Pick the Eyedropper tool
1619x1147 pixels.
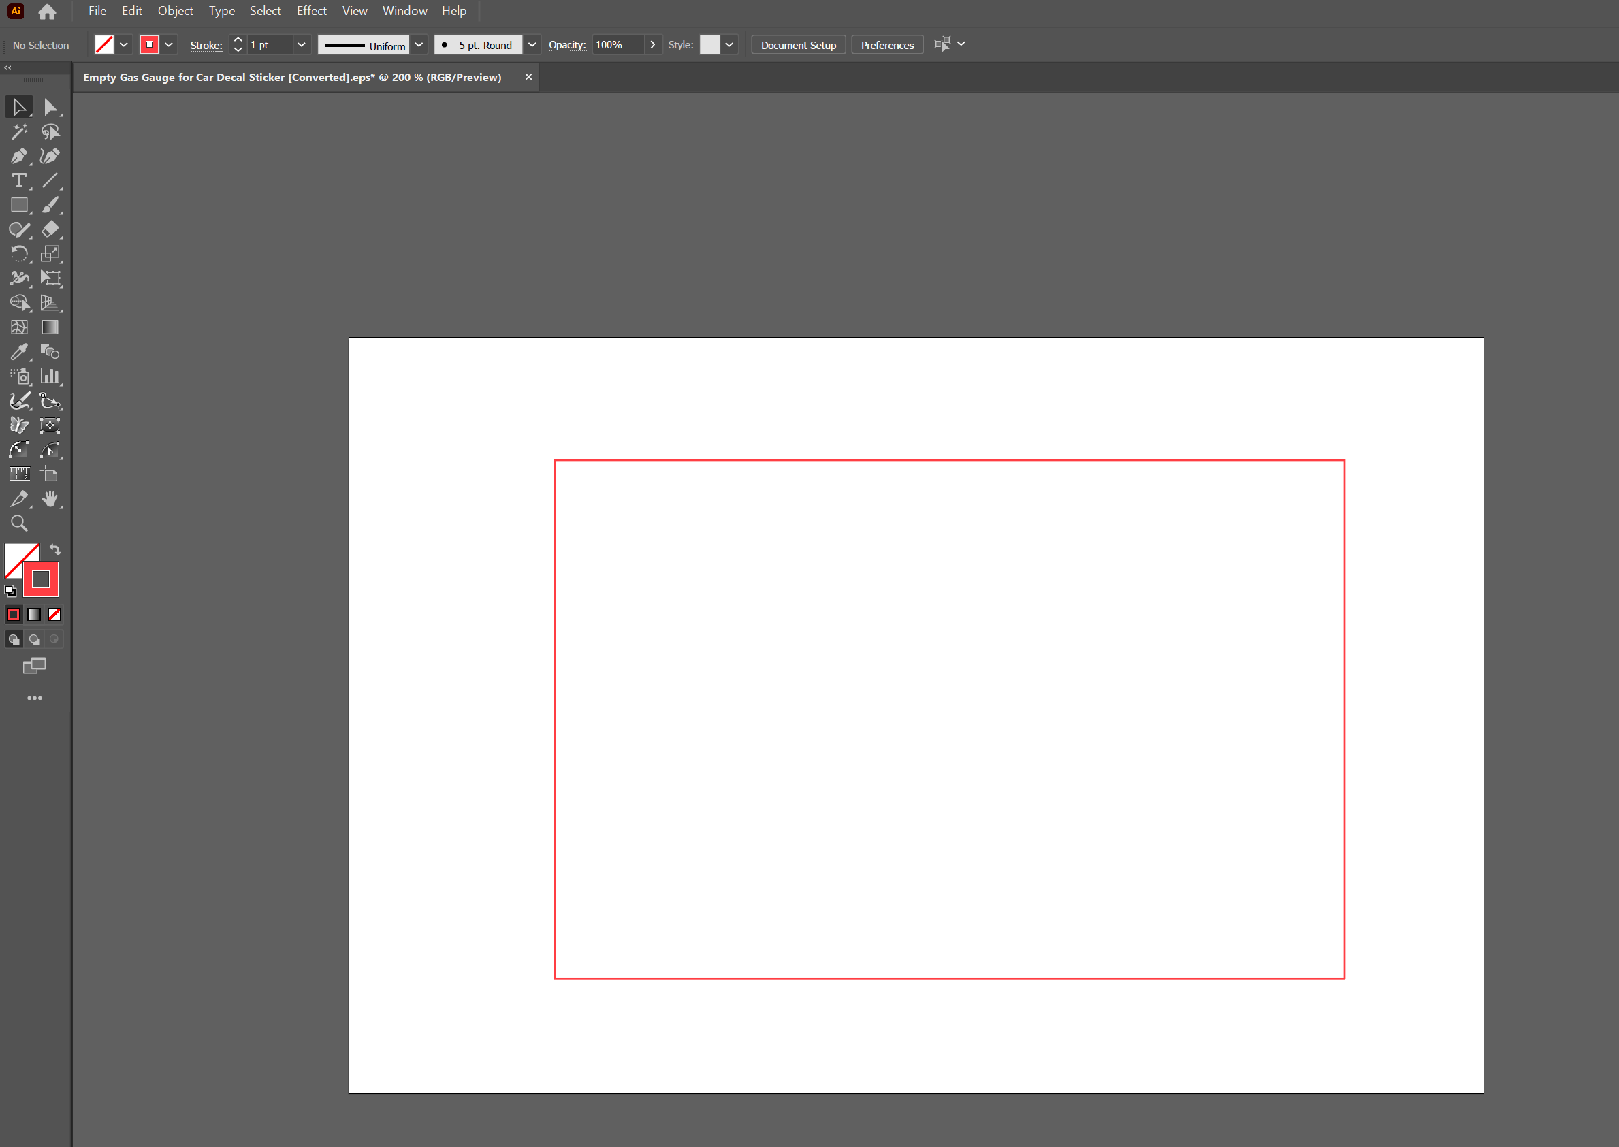(19, 352)
